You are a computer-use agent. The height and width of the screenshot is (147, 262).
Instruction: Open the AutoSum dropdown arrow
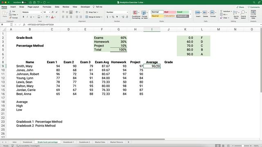pos(231,11)
